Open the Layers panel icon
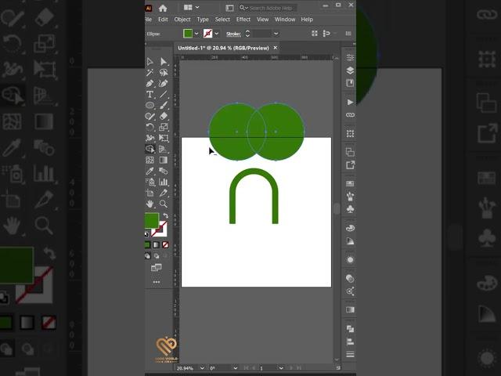501x376 pixels. point(350,70)
